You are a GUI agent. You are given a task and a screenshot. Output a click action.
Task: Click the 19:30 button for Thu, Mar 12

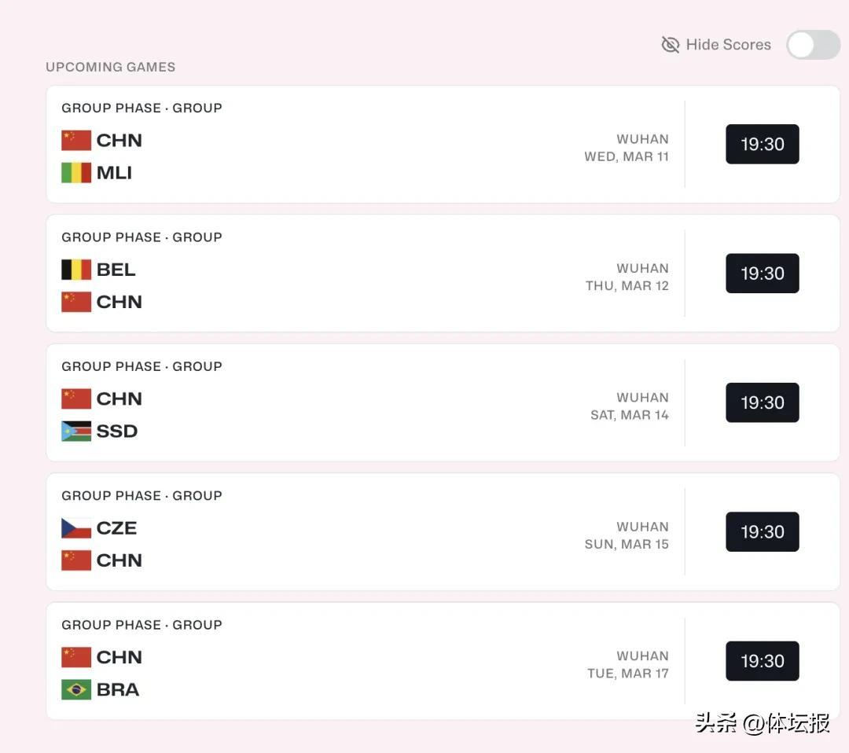(x=762, y=274)
